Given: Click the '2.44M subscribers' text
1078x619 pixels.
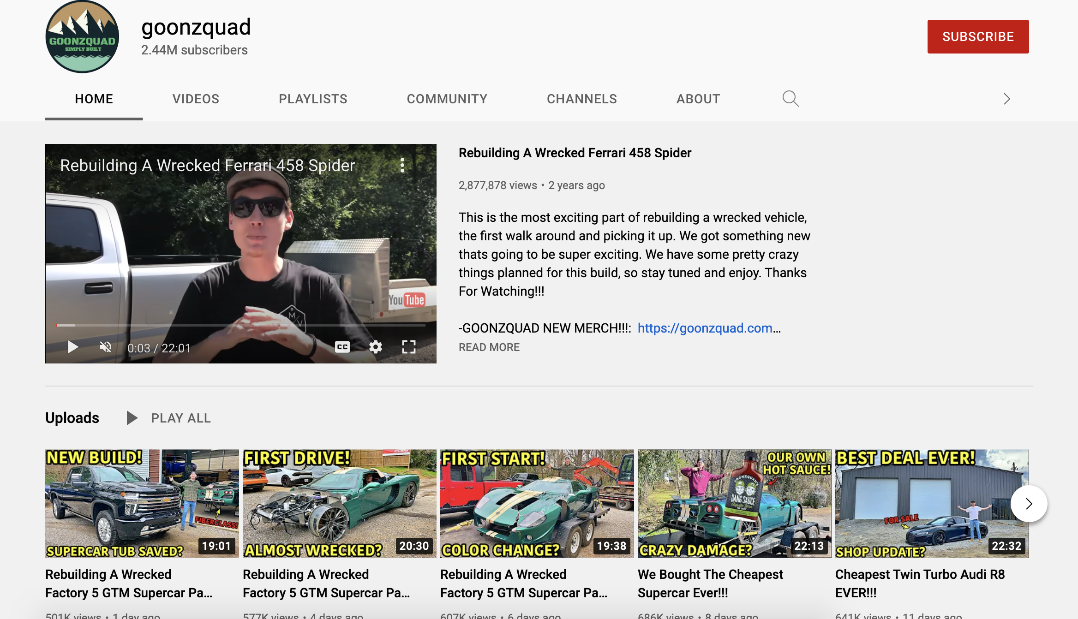Looking at the screenshot, I should (x=194, y=50).
